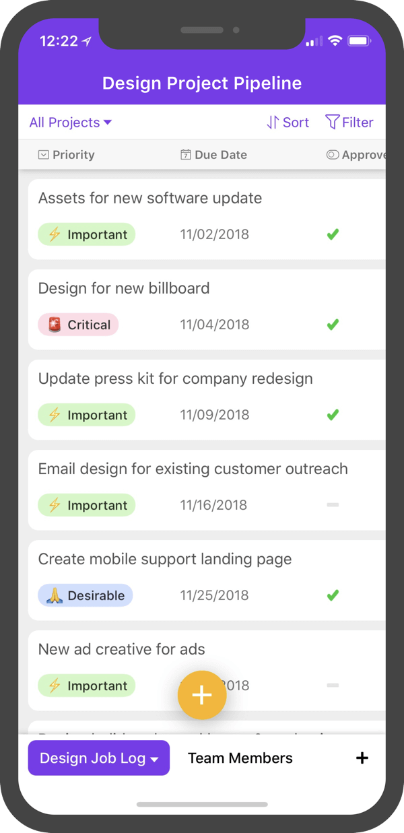Switch to the Team Members tab
404x833 pixels.
pyautogui.click(x=240, y=758)
